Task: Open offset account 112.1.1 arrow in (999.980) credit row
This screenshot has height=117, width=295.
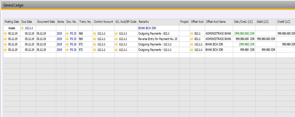Action: pos(192,45)
